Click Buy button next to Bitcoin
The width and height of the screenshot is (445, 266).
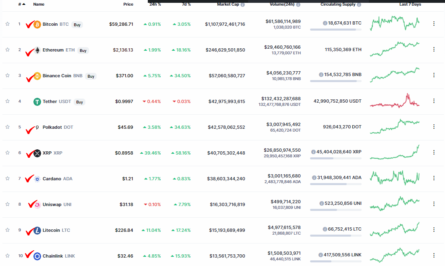click(77, 25)
